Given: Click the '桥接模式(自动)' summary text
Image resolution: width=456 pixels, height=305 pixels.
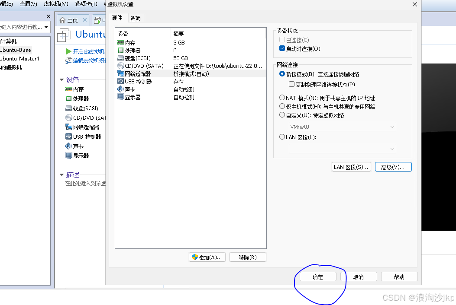Looking at the screenshot, I should [191, 74].
